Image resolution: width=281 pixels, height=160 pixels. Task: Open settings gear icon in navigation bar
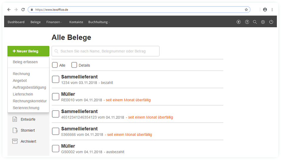tap(263, 22)
